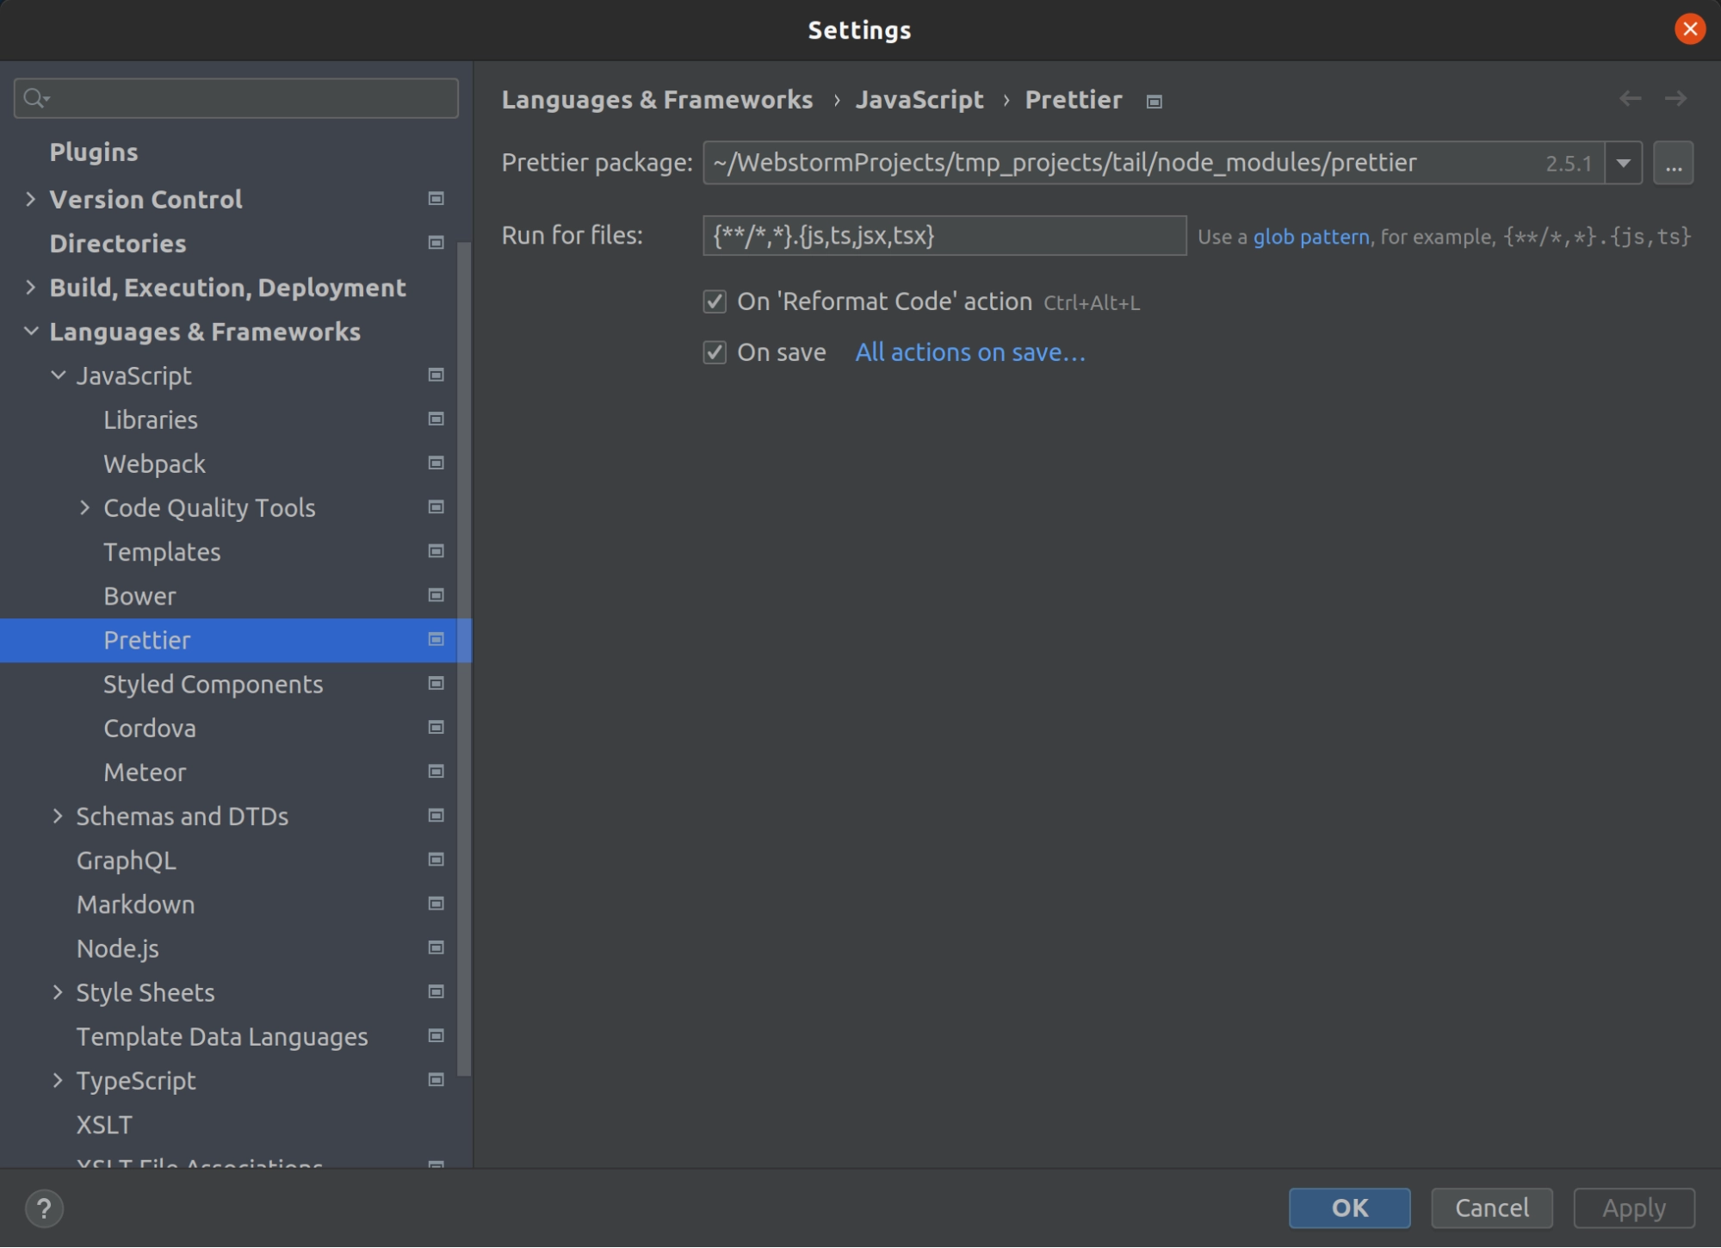Image resolution: width=1721 pixels, height=1248 pixels.
Task: Open the Webpack settings page
Action: 155,463
